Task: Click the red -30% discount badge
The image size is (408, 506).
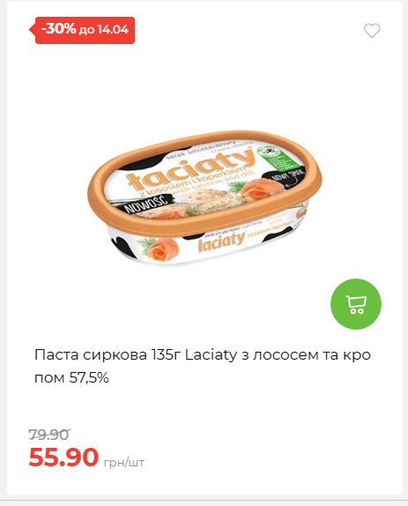Action: (x=82, y=30)
